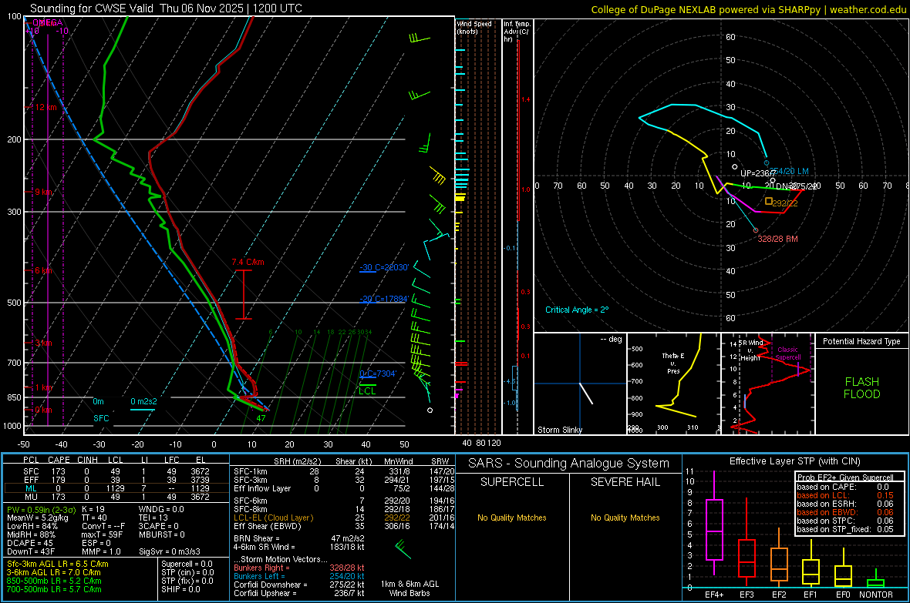Click the CINH column header

(87, 460)
